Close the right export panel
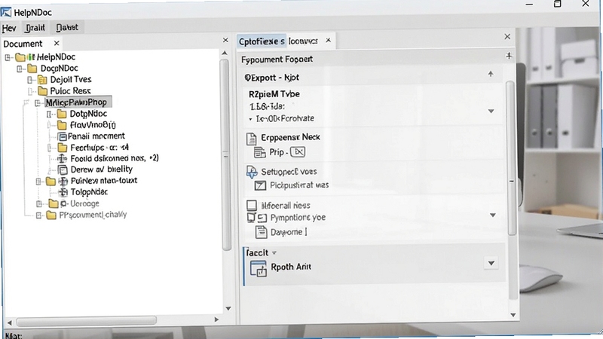This screenshot has width=603, height=339. point(507,36)
